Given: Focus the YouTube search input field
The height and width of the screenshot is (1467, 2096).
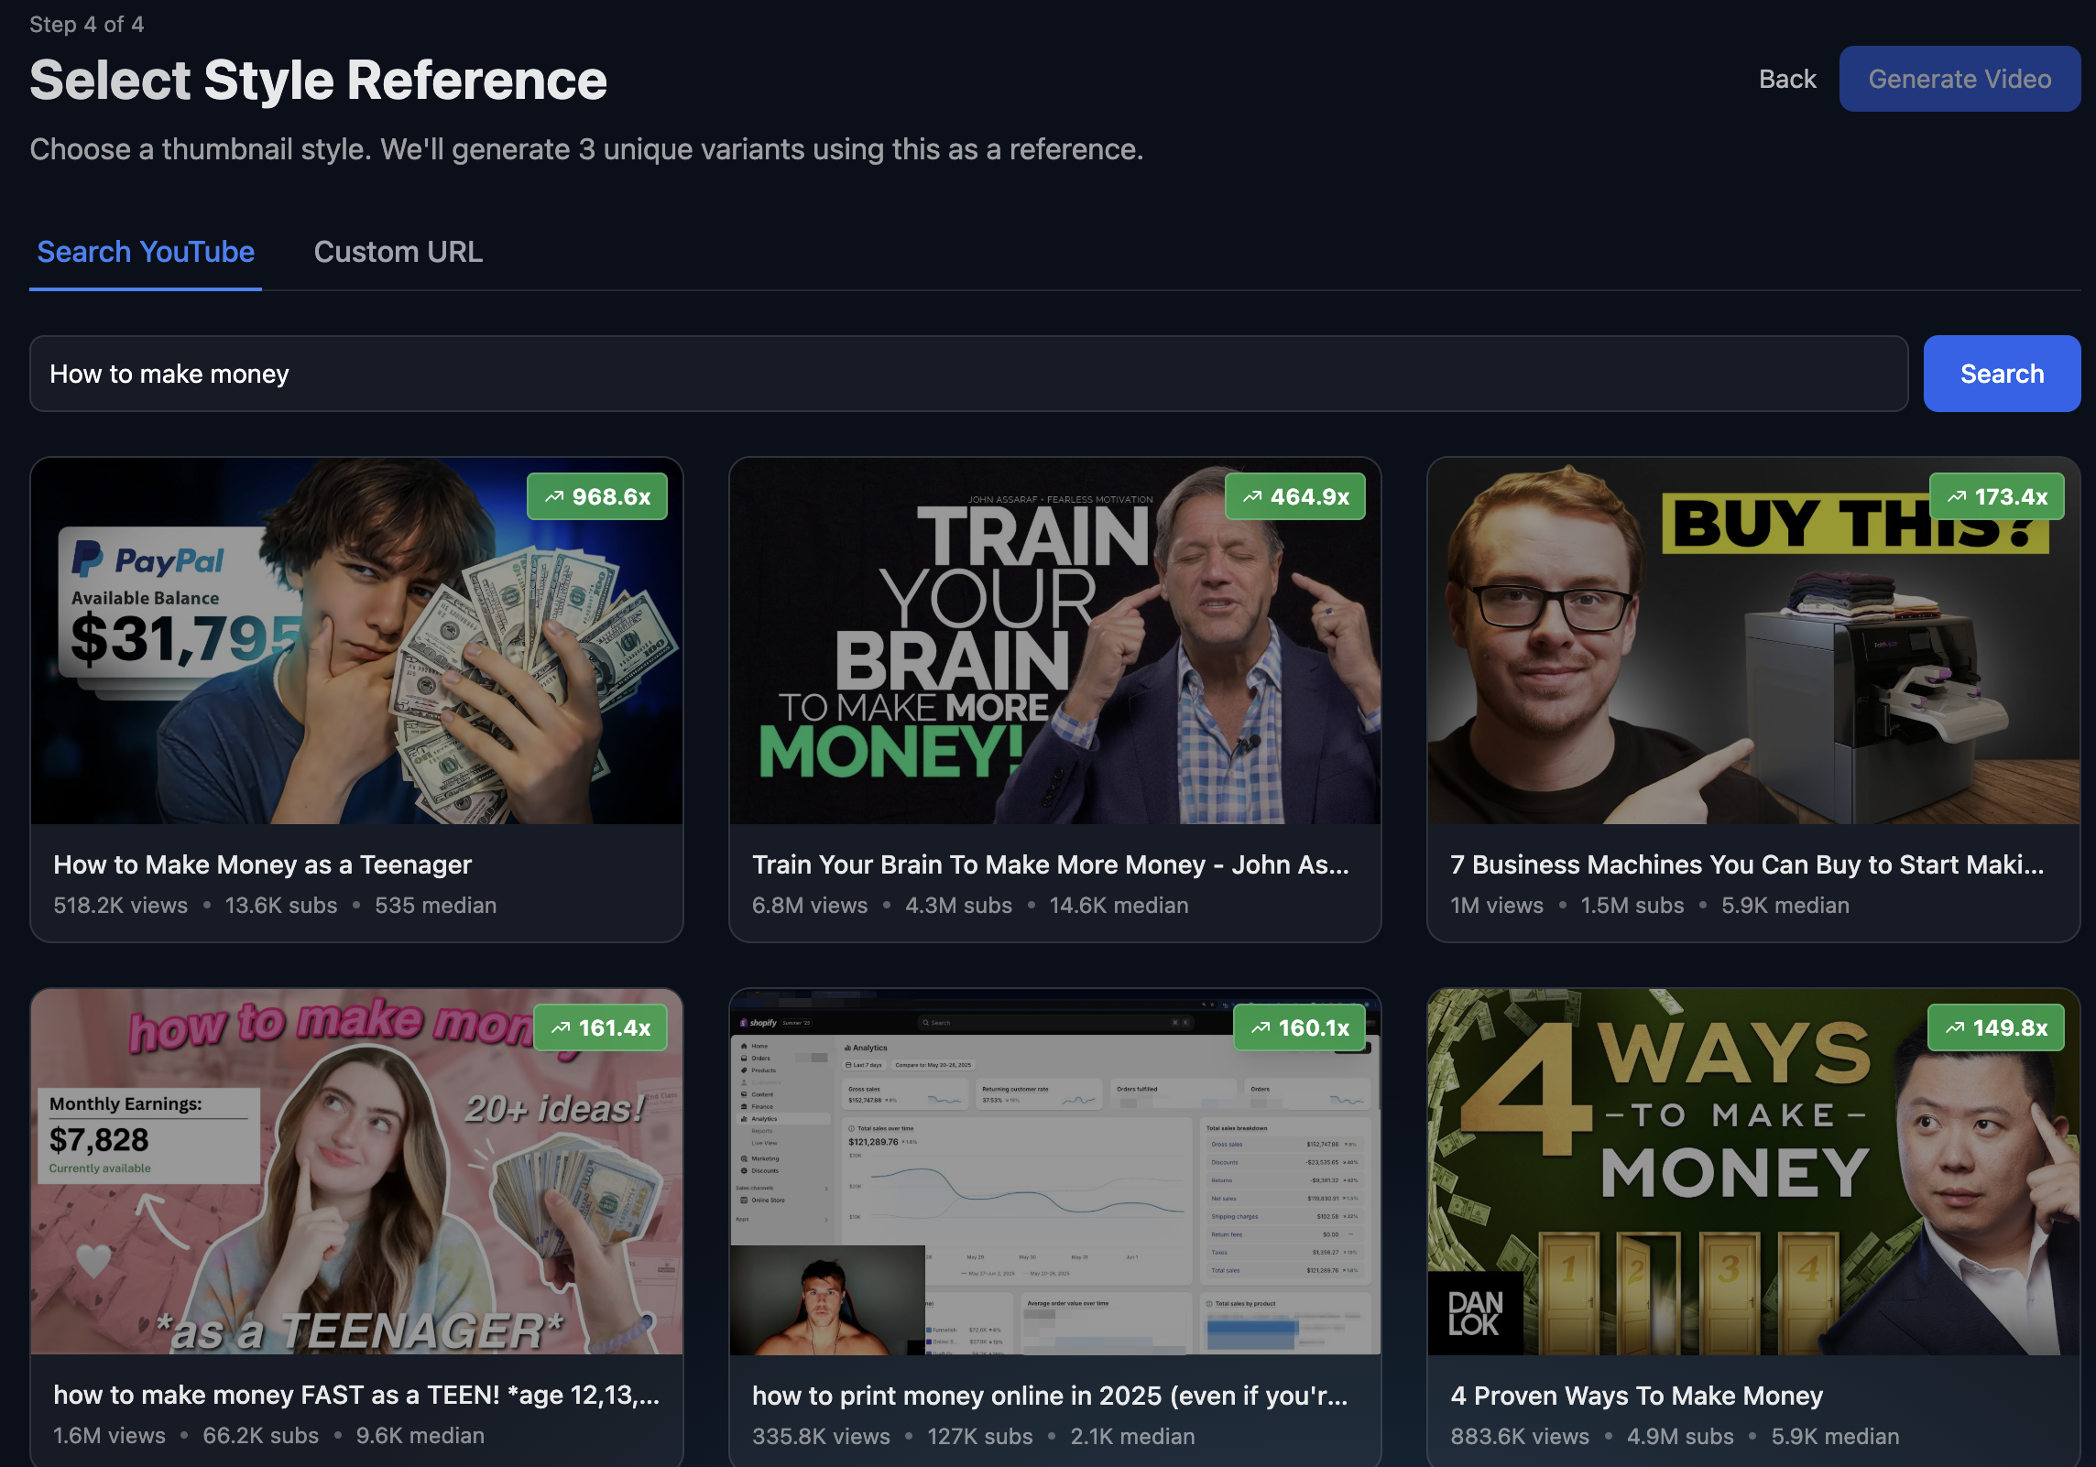Looking at the screenshot, I should click(968, 374).
